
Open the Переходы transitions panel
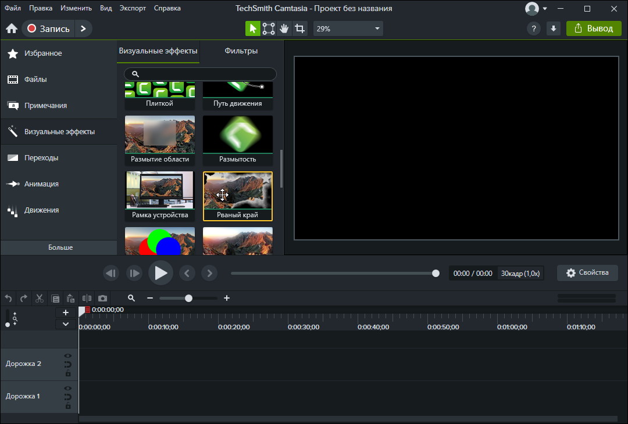tap(59, 157)
